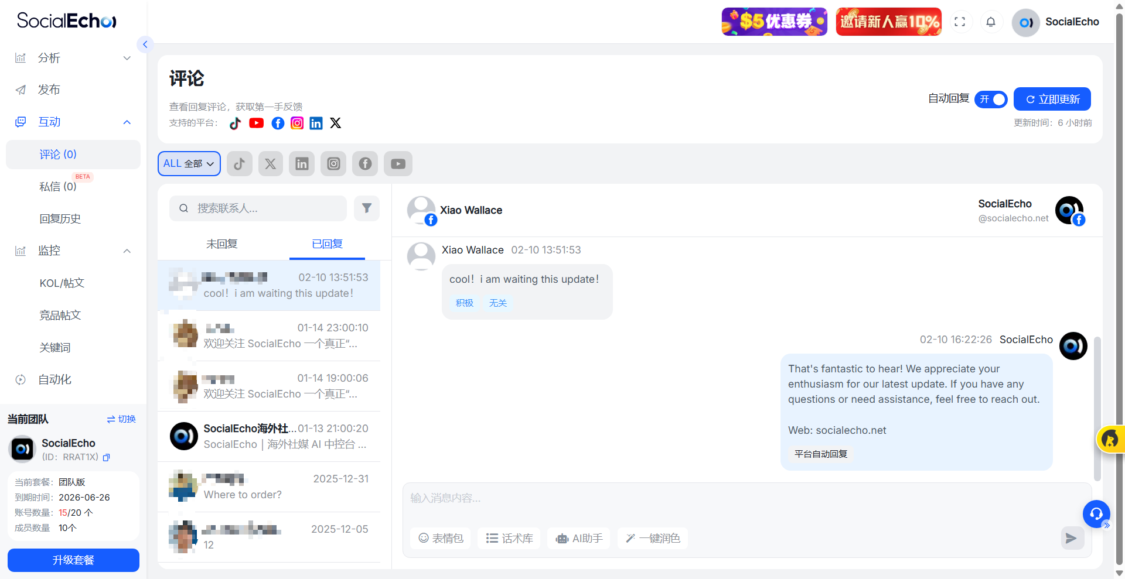Filter comments by Instagram platform
This screenshot has width=1125, height=579.
tap(333, 164)
